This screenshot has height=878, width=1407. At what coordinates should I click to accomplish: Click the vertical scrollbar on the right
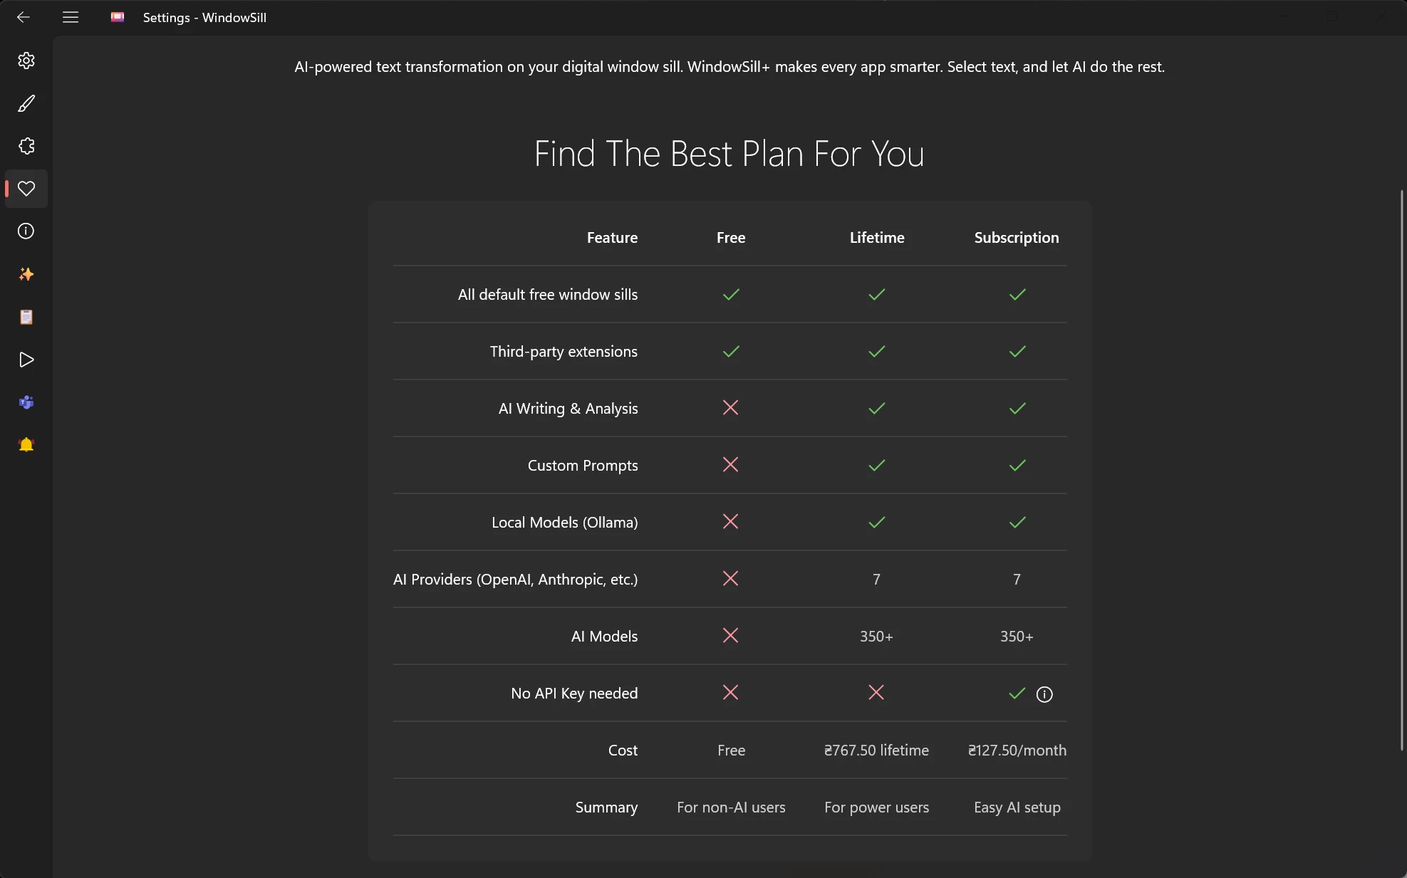click(x=1401, y=470)
